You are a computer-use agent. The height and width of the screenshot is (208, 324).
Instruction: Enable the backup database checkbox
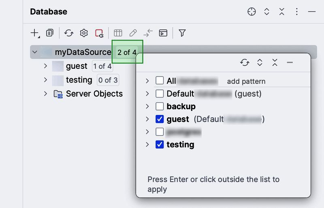tap(160, 106)
